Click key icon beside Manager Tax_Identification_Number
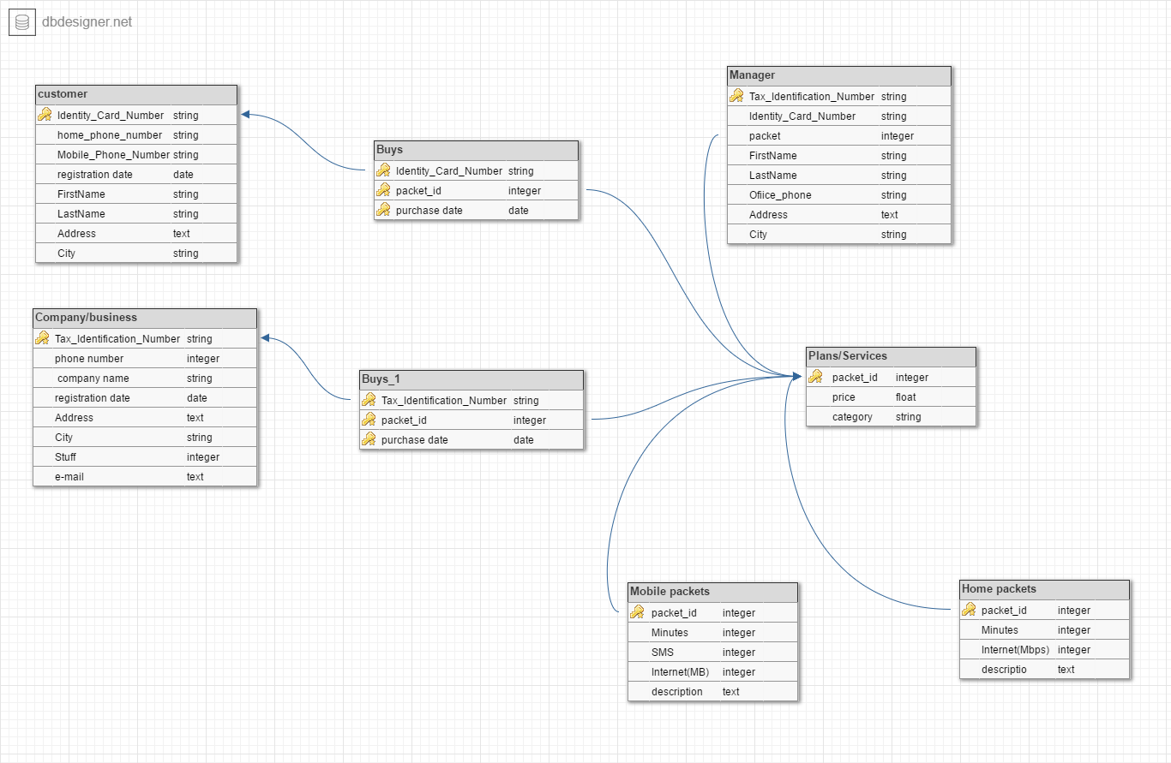1171x763 pixels. coord(736,96)
